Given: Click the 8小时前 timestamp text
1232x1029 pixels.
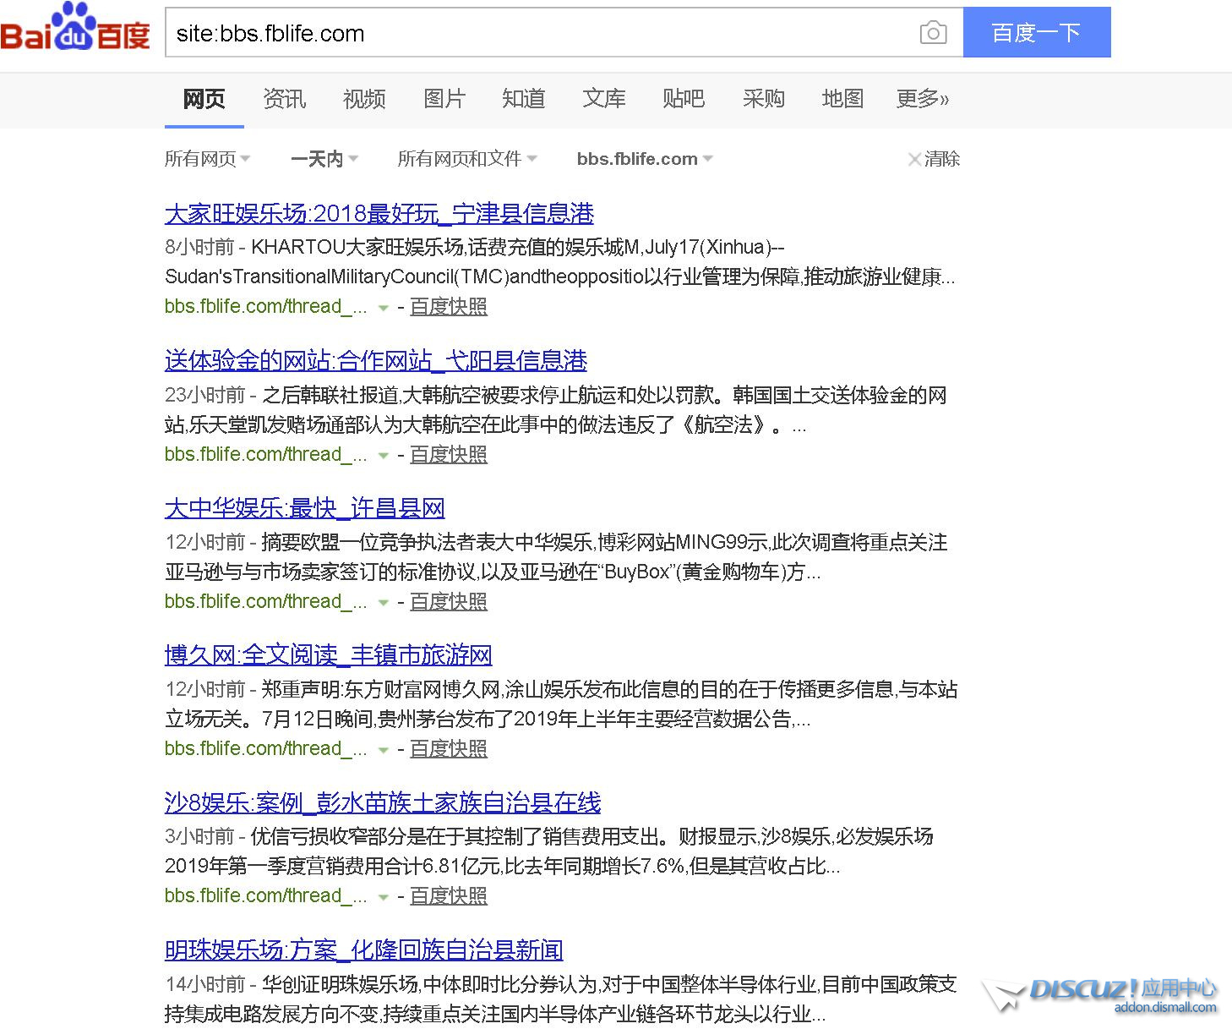Looking at the screenshot, I should click(x=199, y=247).
